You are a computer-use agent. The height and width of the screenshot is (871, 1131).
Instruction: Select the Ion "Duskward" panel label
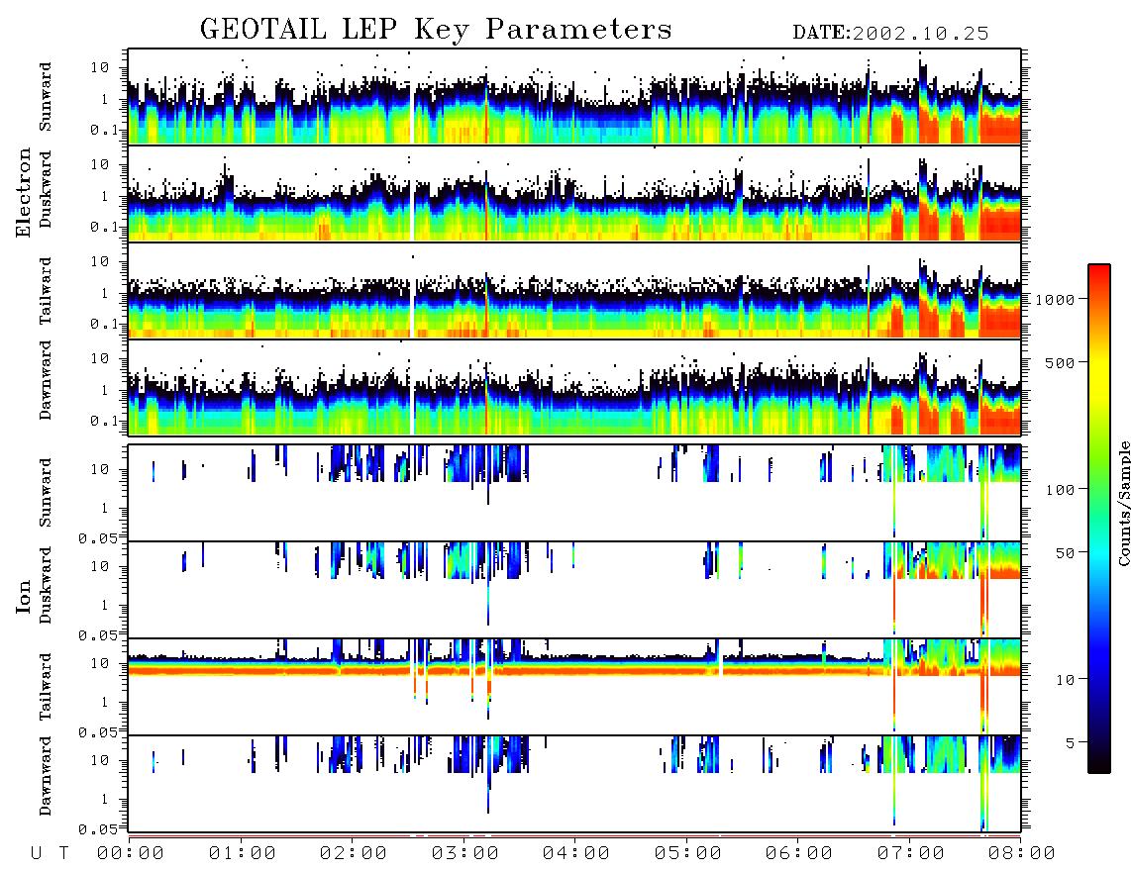[46, 585]
